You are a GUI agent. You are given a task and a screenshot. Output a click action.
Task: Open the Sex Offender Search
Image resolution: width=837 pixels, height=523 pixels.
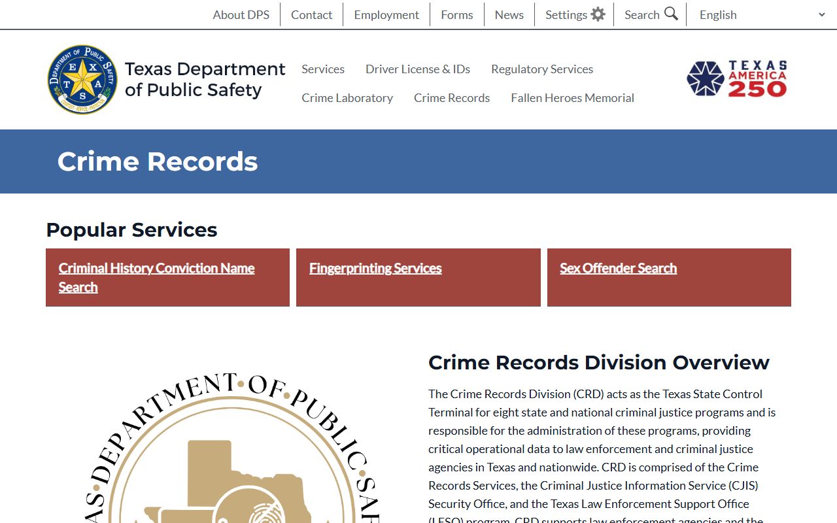(x=618, y=268)
